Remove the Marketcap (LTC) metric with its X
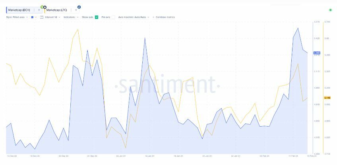Image resolution: width=337 pixels, height=165 pixels. (x=76, y=10)
